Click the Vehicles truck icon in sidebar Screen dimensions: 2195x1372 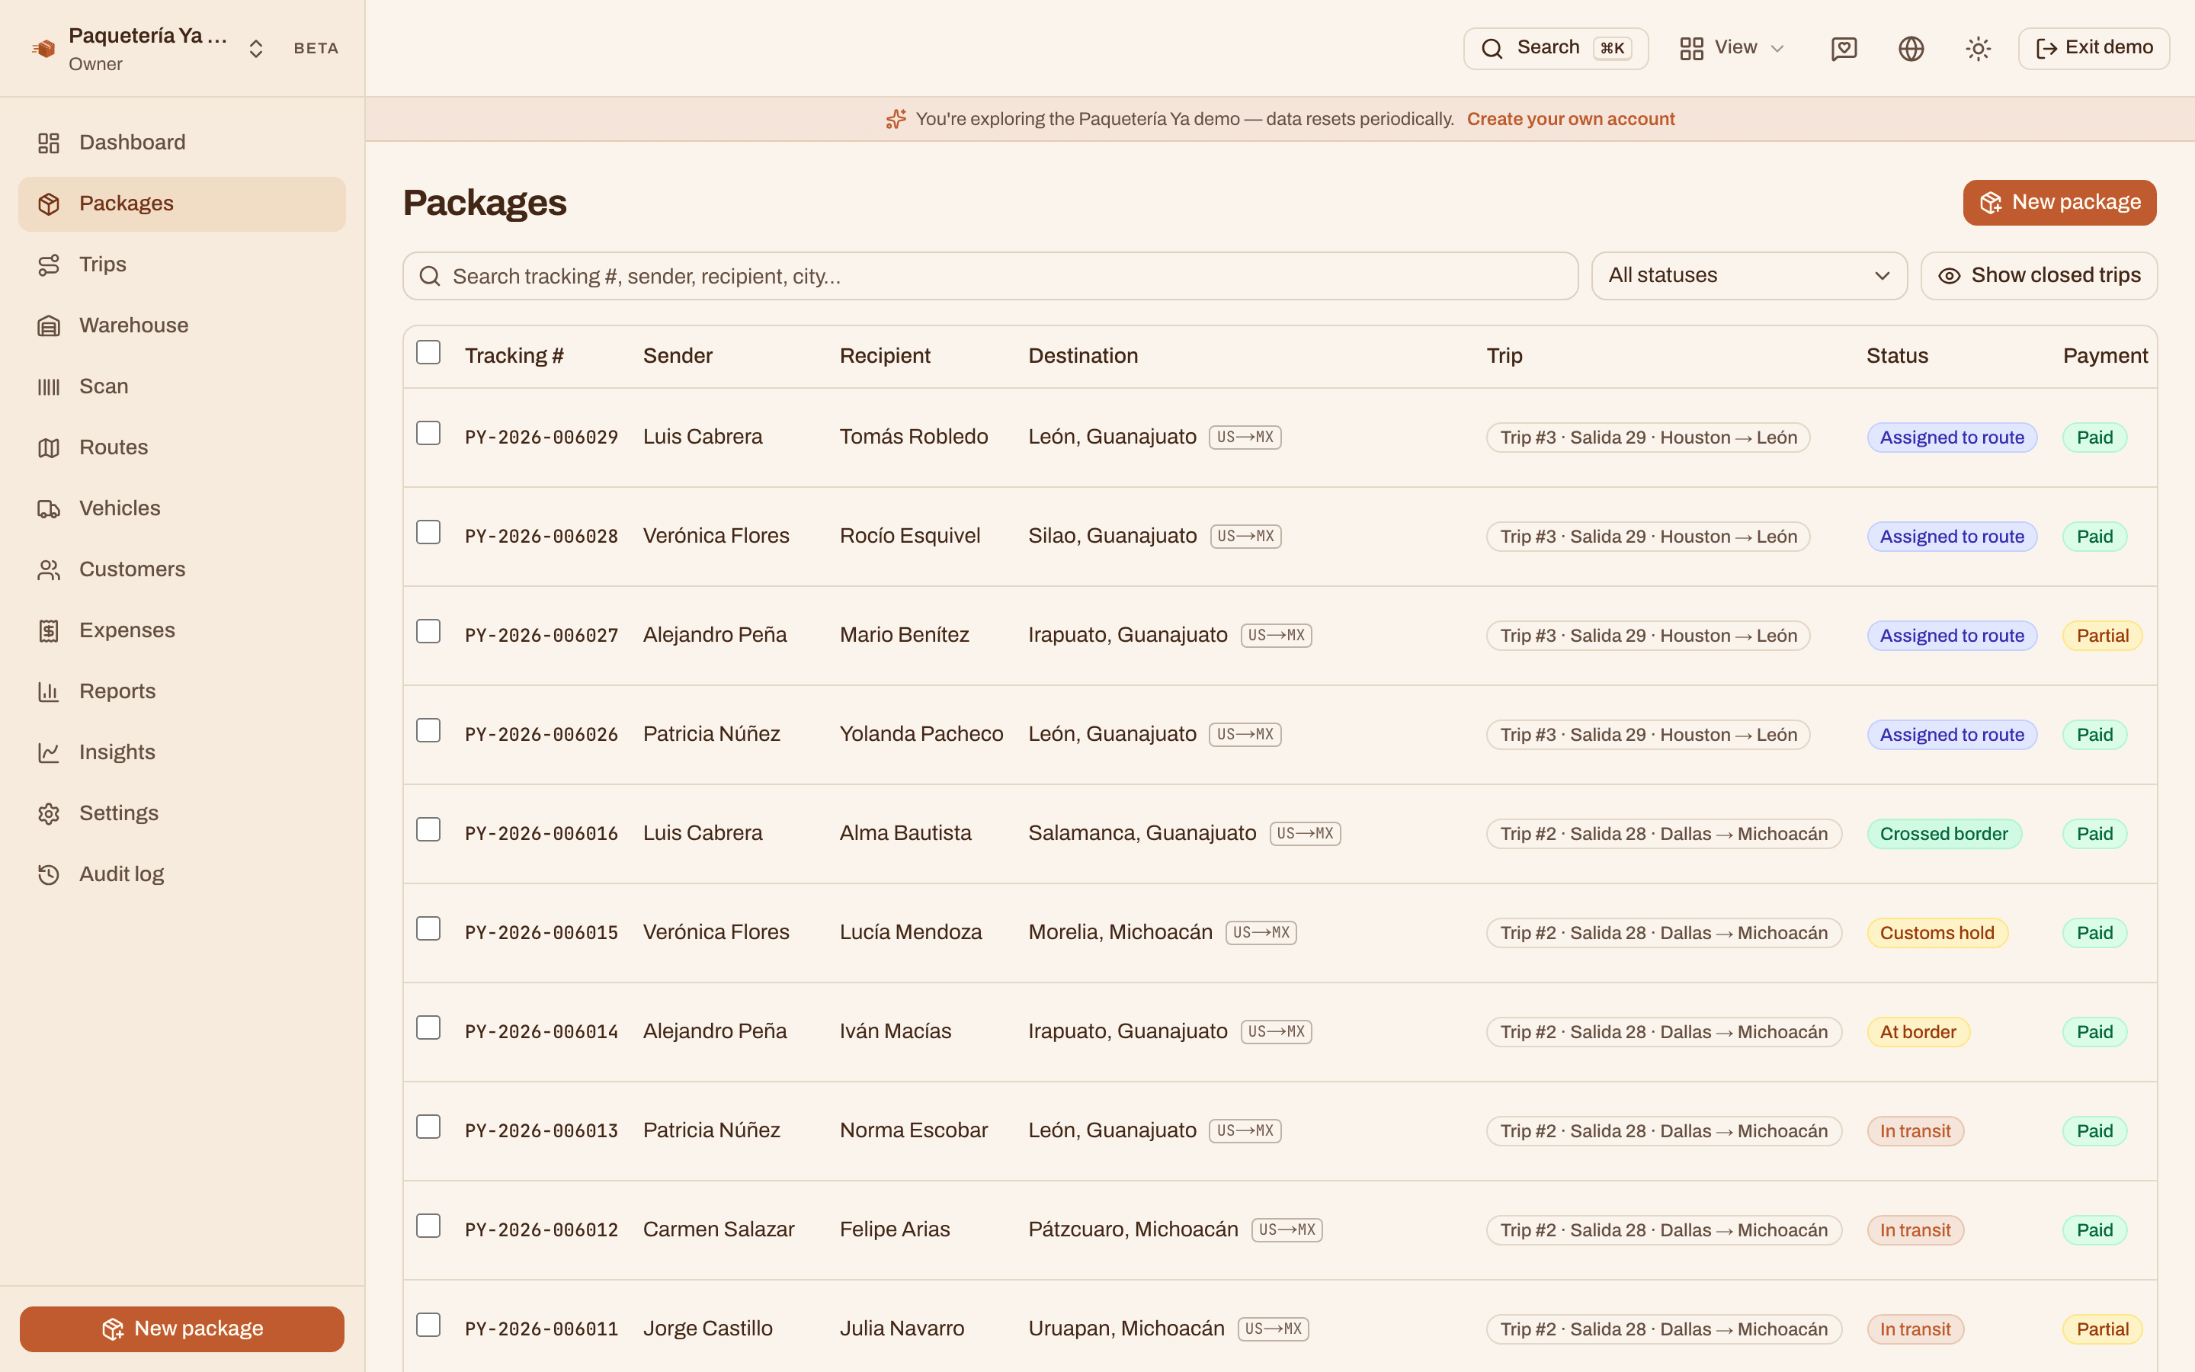point(49,508)
